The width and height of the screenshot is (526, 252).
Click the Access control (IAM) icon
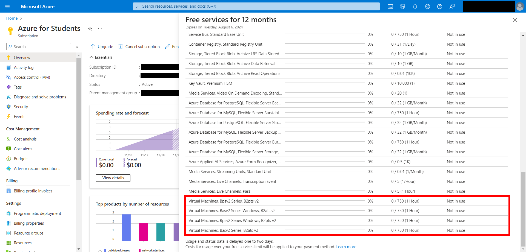8,77
